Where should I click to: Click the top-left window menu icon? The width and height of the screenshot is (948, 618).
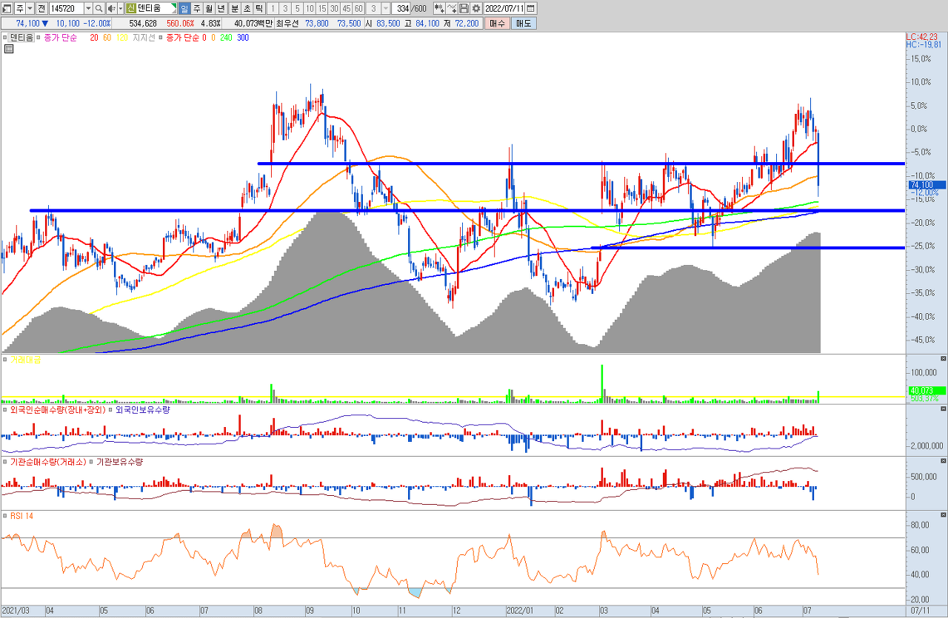(7, 8)
